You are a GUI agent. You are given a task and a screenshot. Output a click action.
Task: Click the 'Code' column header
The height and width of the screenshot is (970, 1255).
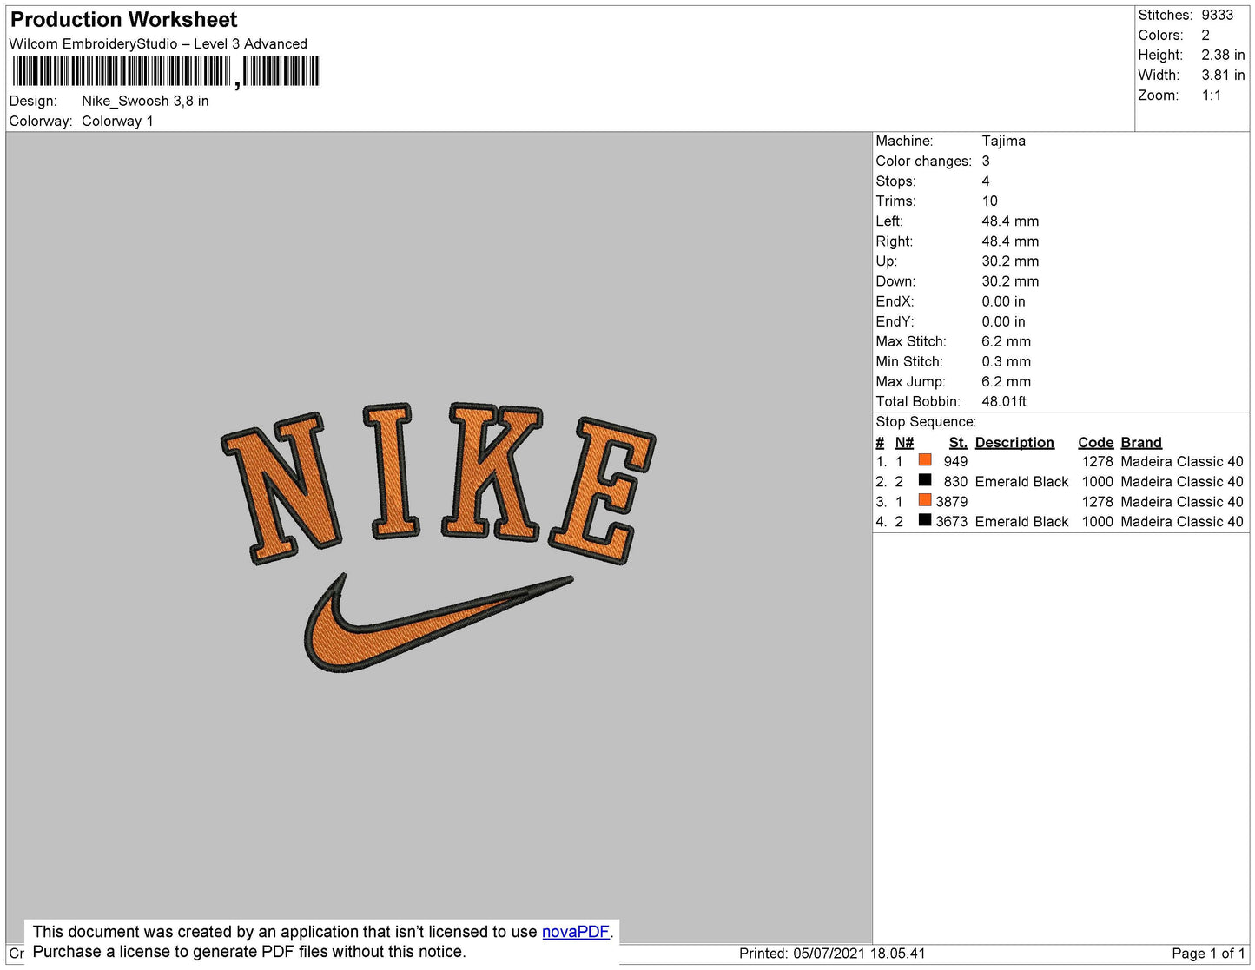[1096, 442]
